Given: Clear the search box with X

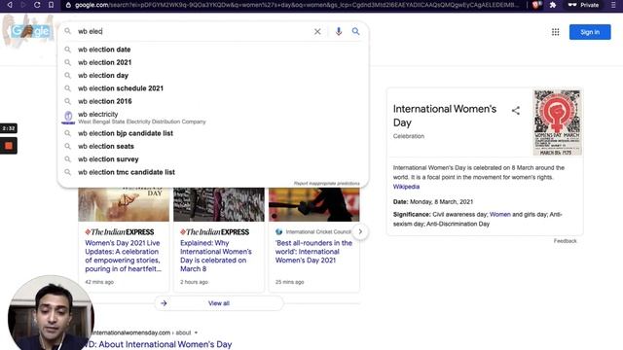Looking at the screenshot, I should click(317, 31).
